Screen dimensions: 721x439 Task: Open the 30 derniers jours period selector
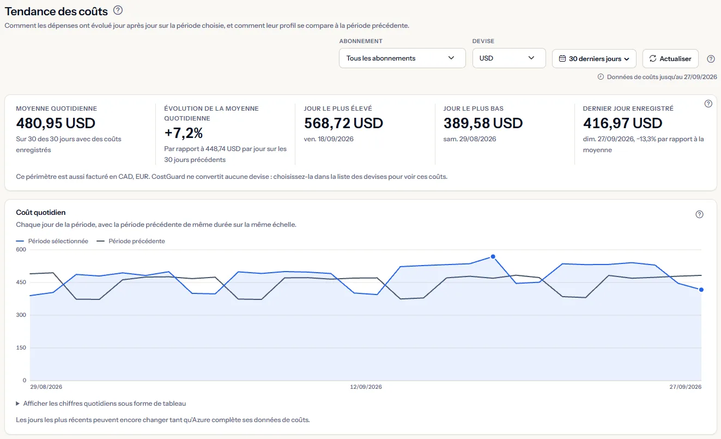pyautogui.click(x=594, y=58)
